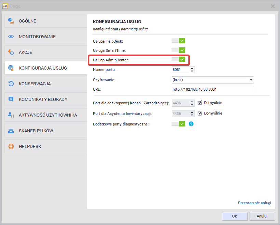280x225 pixels.
Task: Click the pie chart icon beside OGÓLNE
Action: click(11, 21)
